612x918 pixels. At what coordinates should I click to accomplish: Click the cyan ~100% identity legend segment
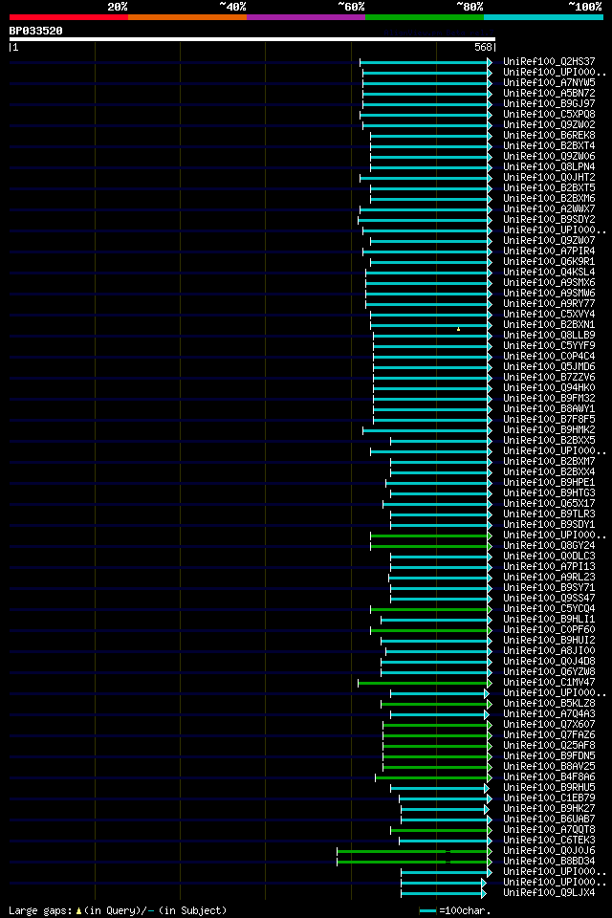(x=543, y=17)
